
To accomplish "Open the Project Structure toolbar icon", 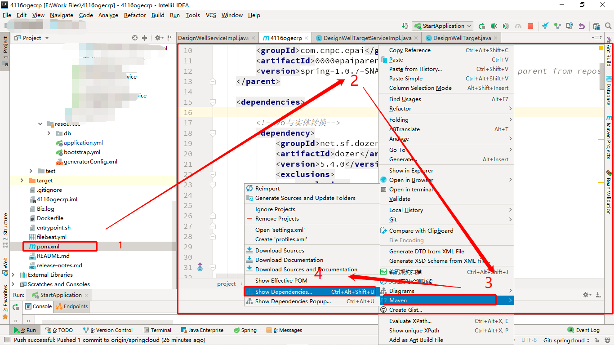I will coord(596,26).
